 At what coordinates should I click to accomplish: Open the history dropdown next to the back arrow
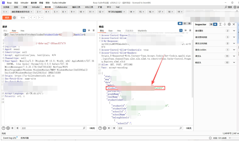pyautogui.click(x=34, y=18)
